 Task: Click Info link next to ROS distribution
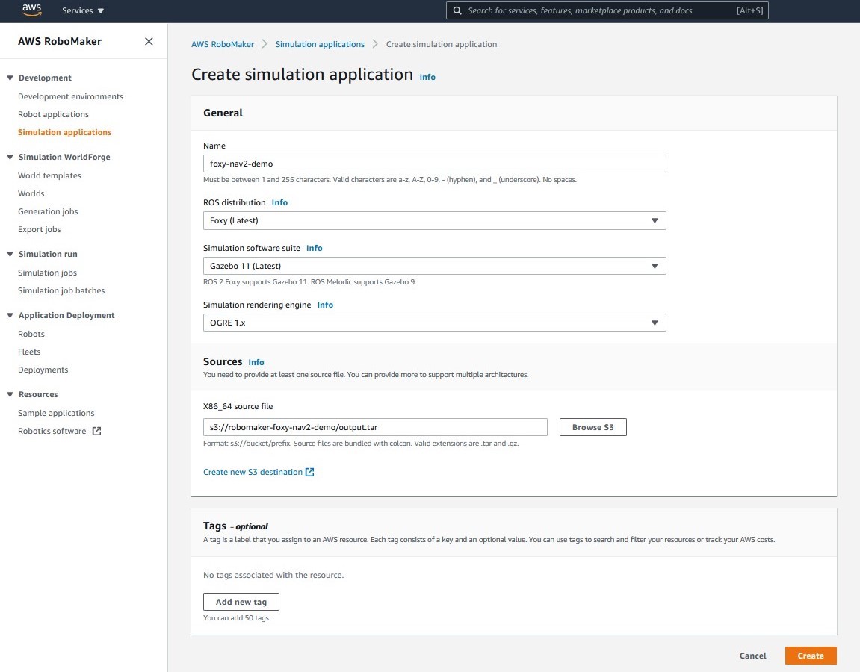(x=279, y=202)
